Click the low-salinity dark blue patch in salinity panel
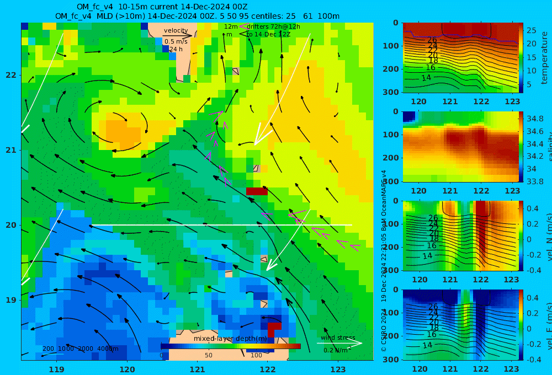 pos(409,116)
